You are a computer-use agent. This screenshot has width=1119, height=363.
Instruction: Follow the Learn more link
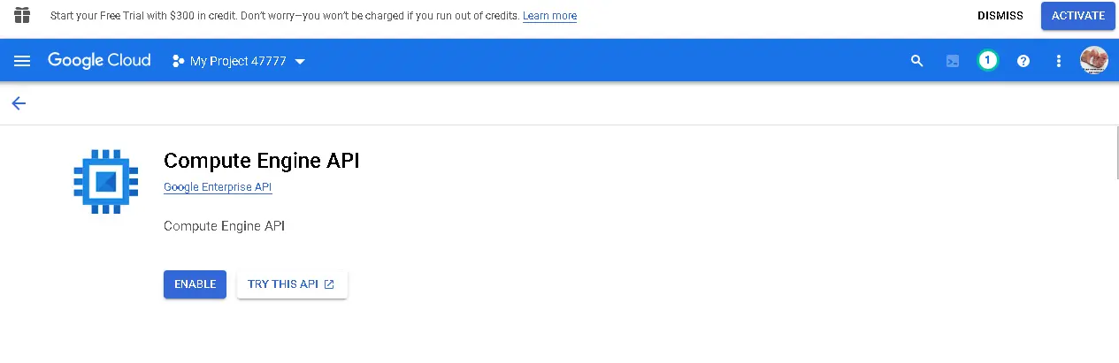click(549, 16)
